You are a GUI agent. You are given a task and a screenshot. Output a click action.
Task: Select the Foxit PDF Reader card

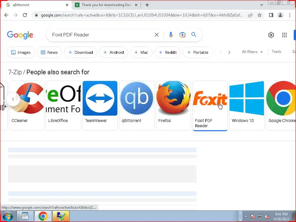tap(210, 105)
